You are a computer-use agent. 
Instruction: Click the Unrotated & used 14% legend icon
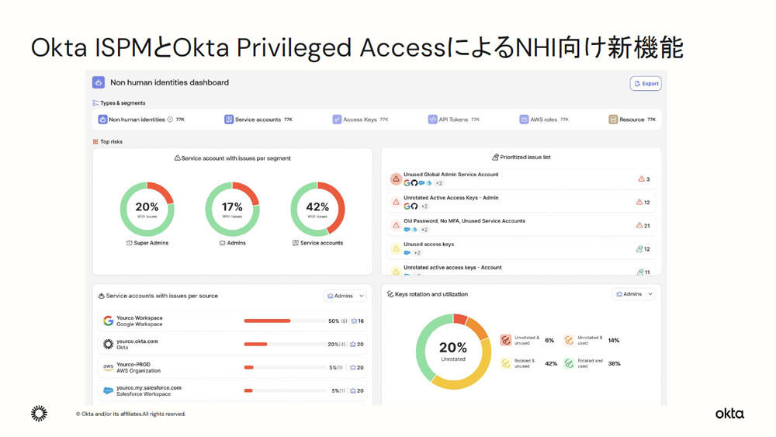coord(569,340)
